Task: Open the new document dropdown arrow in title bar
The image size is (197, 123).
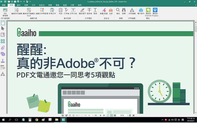Action: (x=7, y=2)
